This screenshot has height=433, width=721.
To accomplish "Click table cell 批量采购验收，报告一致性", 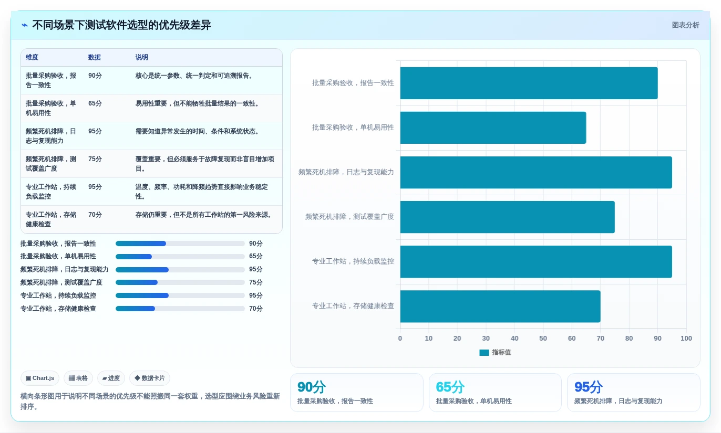I will click(51, 80).
